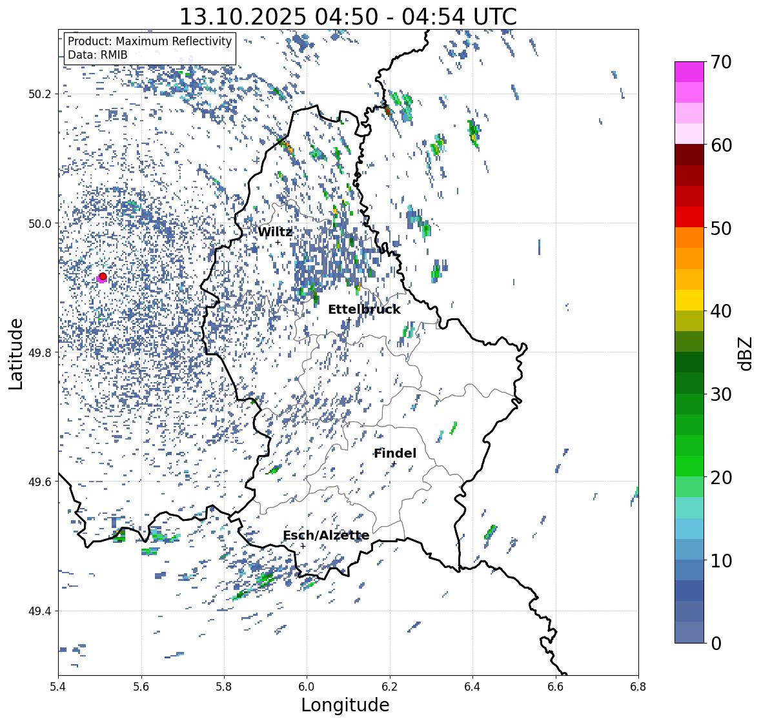
Task: Click the 0 tick label on colorbar
Action: click(x=716, y=644)
